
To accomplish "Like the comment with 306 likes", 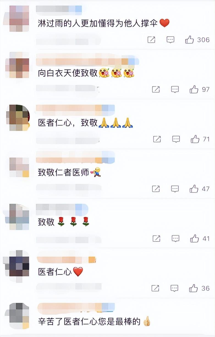I will pyautogui.click(x=197, y=40).
